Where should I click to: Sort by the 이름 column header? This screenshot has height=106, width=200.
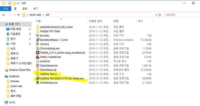[38, 21]
